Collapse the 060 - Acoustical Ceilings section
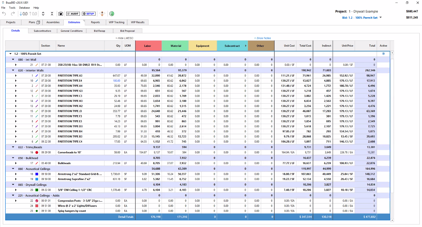Viewport: 422px width, 227px height. pos(13,169)
